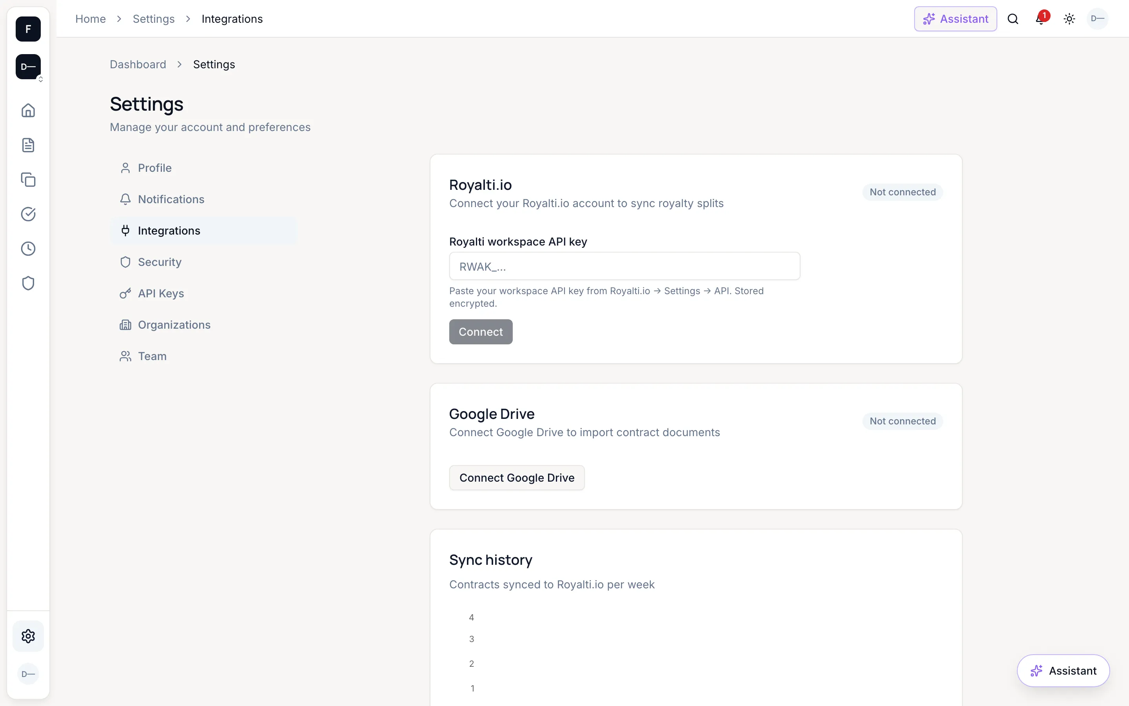
Task: Open the clock history icon in sidebar
Action: 28,248
